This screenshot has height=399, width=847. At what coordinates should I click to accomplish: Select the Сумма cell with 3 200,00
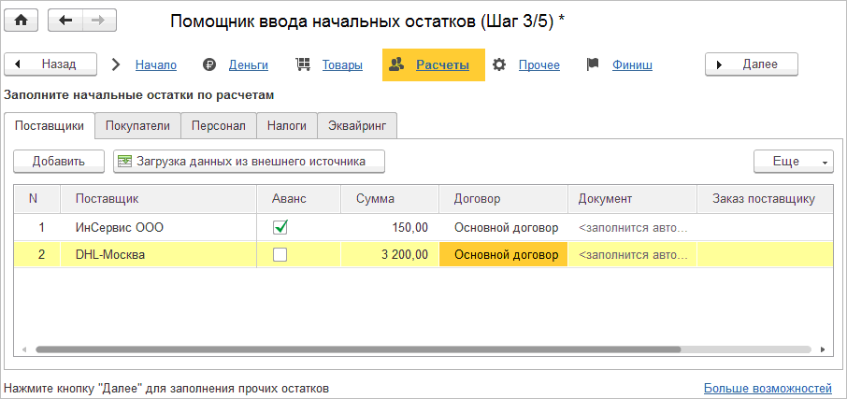point(390,254)
